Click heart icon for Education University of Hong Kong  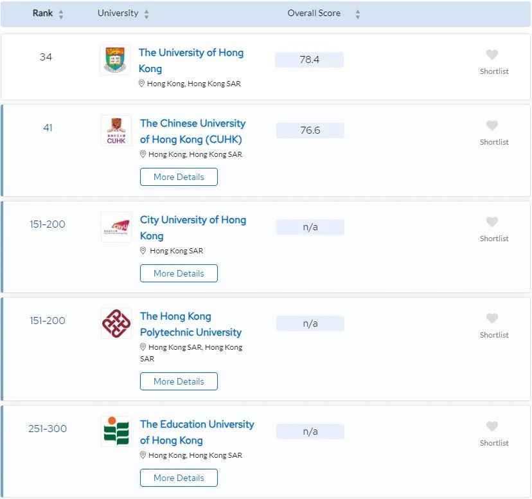pos(492,426)
